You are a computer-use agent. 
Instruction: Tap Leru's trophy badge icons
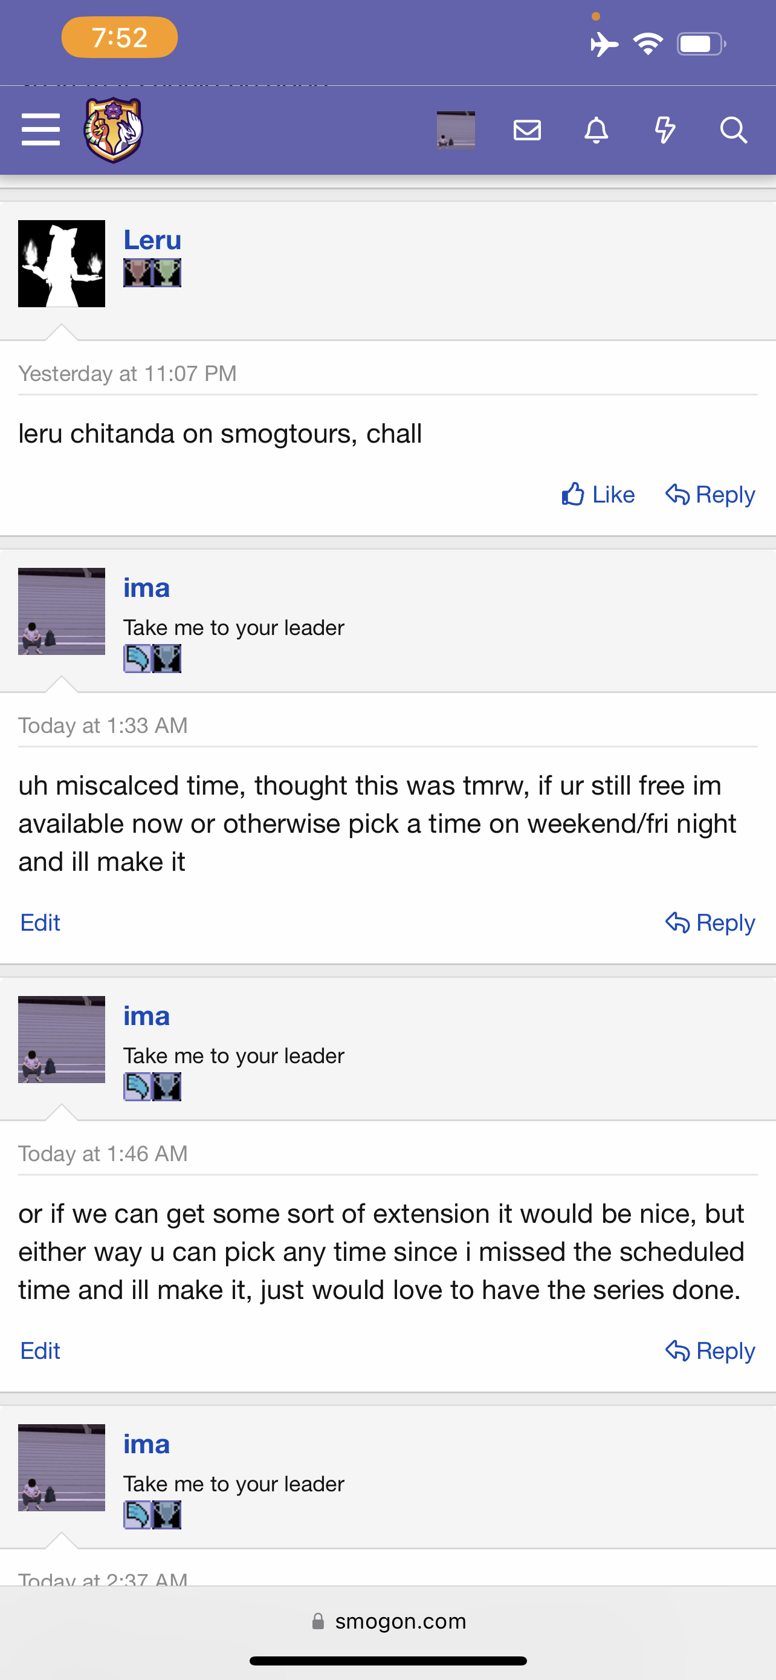point(152,273)
